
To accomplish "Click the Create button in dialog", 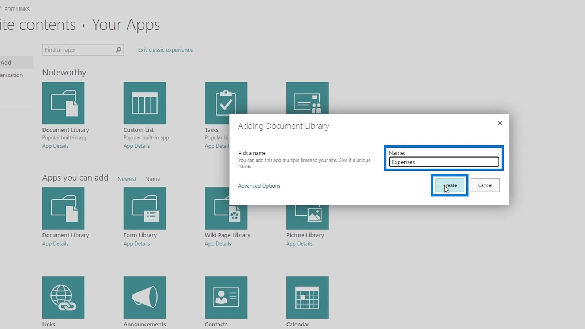I will point(450,185).
